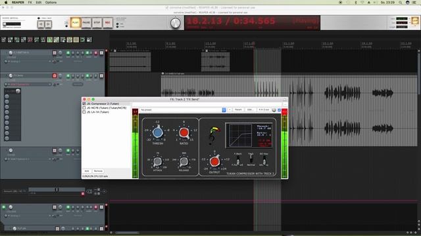Screen dimensions: 421x236
Task: Enable the JS: NC76 (Tukan) checkbox
Action: pyautogui.click(x=84, y=108)
